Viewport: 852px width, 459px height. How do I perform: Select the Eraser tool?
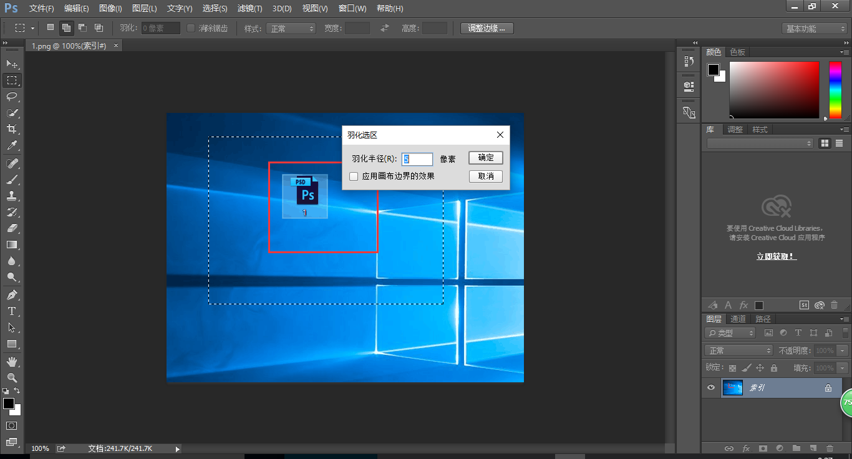tap(12, 228)
